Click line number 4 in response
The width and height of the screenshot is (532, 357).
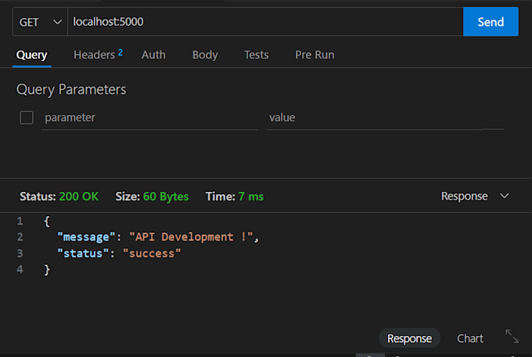tap(20, 269)
